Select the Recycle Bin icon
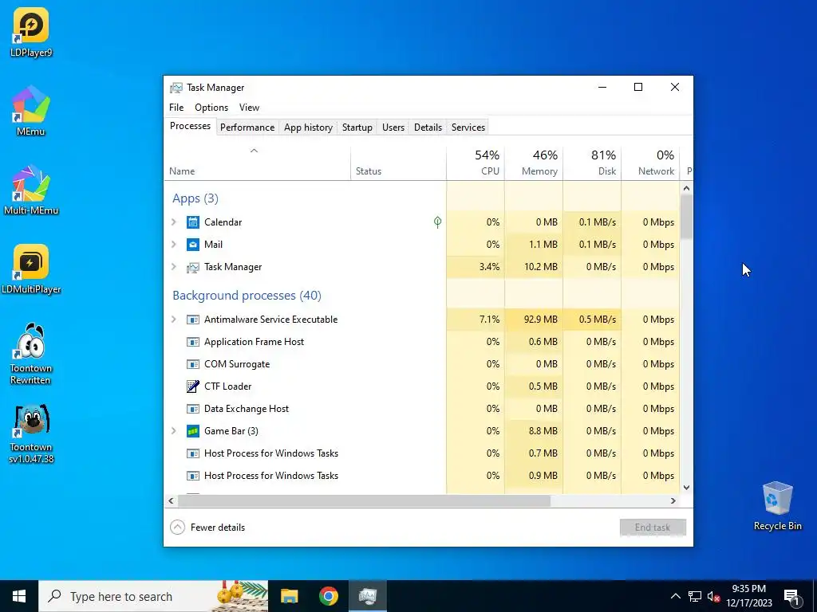Image resolution: width=817 pixels, height=612 pixels. tap(777, 506)
